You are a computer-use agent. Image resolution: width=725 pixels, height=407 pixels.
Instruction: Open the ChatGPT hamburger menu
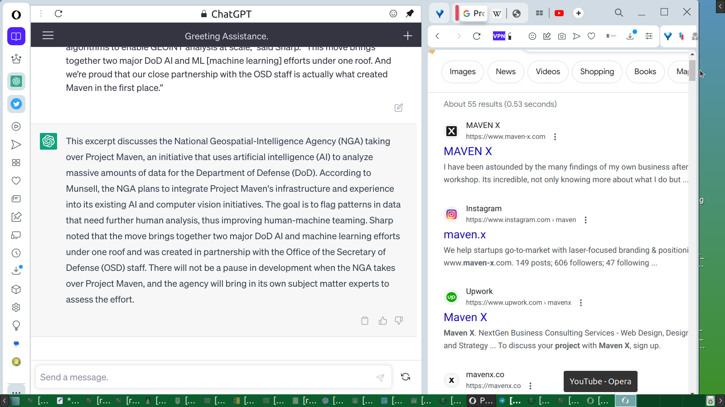point(48,35)
